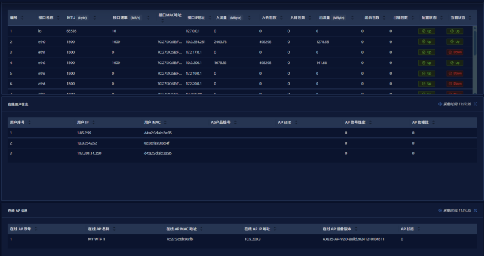The image size is (485, 257).
Task: Expand the 在线 AP 信息 panel to fullscreen
Action: pyautogui.click(x=475, y=210)
